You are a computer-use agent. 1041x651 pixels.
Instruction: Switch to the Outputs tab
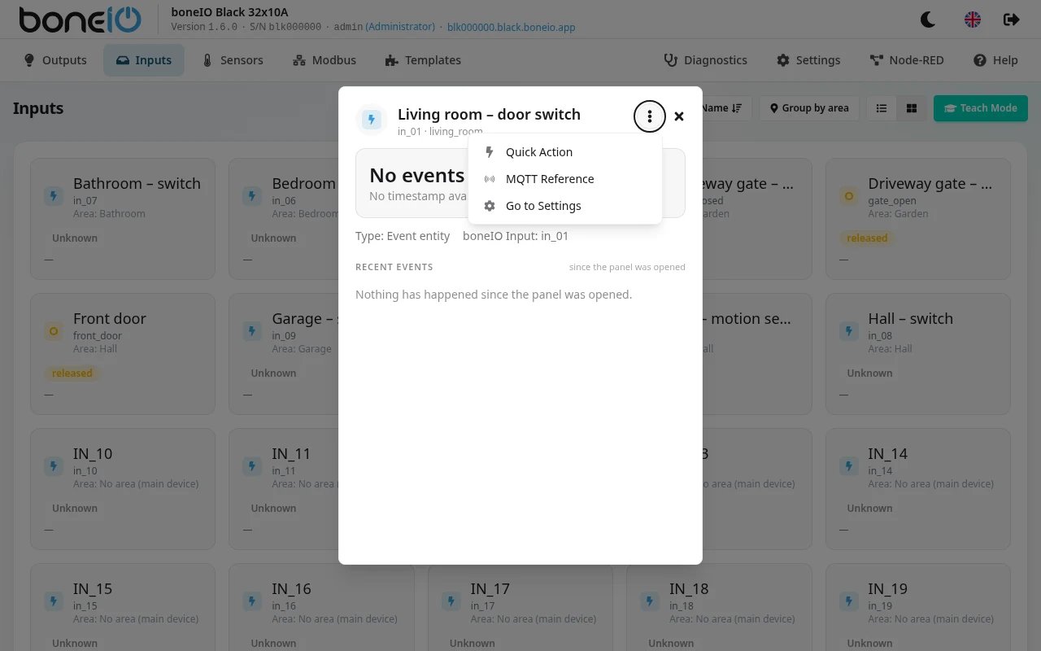[54, 60]
